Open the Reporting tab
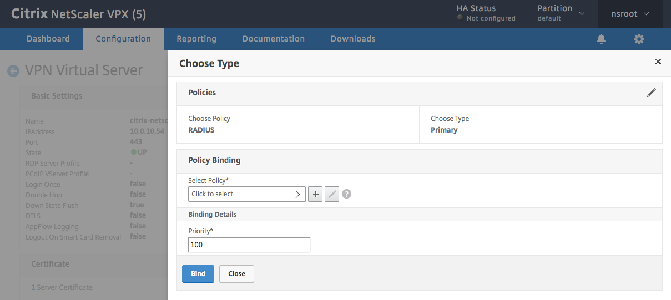 pos(196,39)
